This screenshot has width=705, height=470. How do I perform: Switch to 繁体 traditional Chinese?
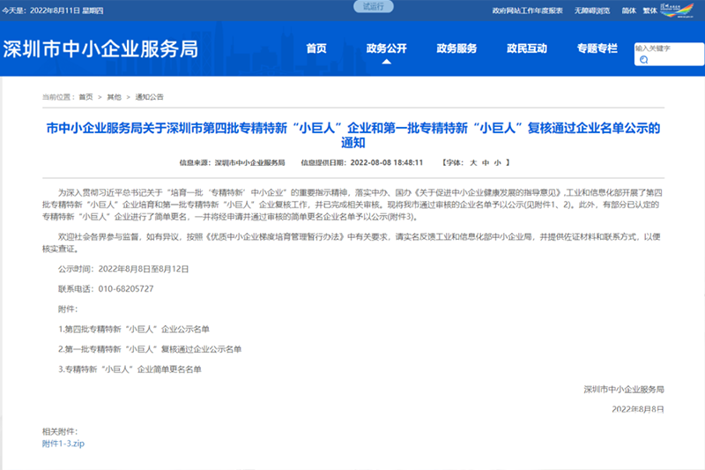(x=650, y=11)
